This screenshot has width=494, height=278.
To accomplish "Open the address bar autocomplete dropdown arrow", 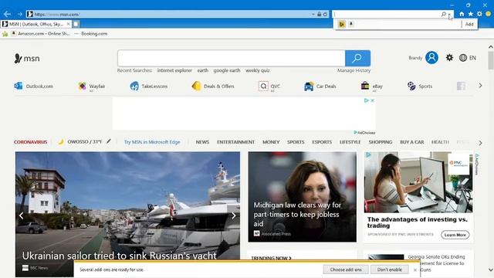I will click(x=313, y=14).
